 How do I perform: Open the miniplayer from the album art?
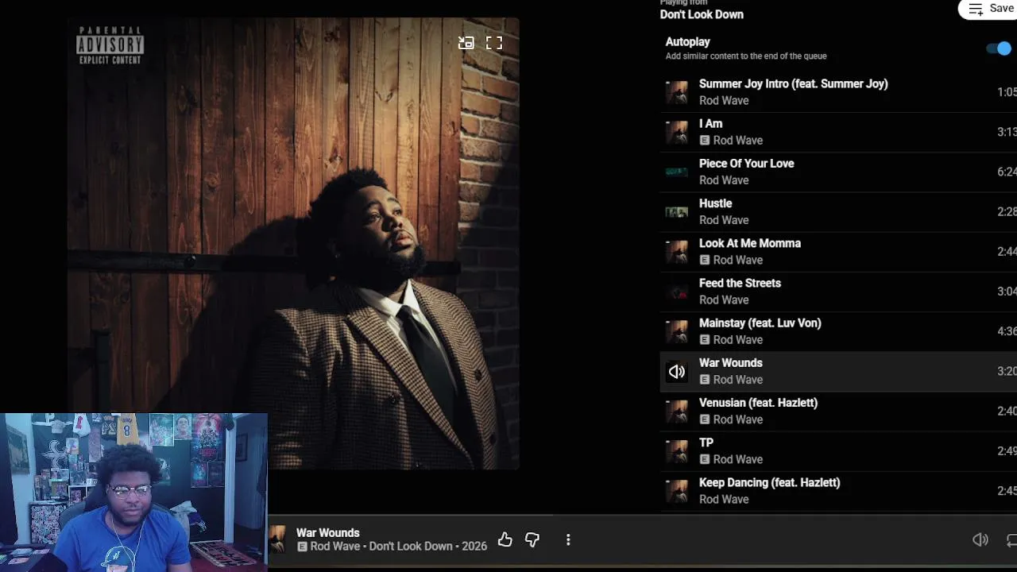tap(466, 43)
